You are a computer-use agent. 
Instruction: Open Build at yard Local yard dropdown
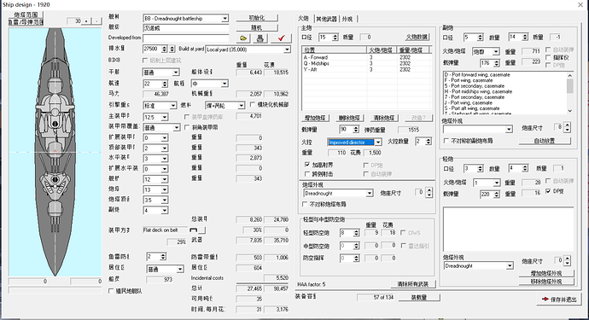287,49
